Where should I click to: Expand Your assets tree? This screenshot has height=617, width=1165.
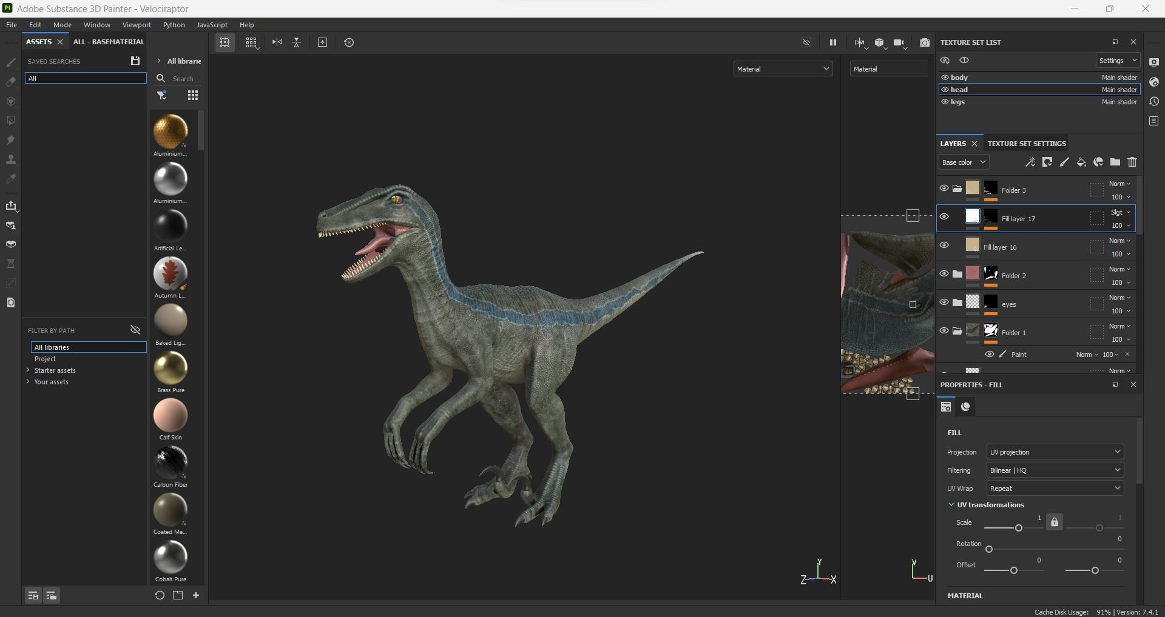click(x=28, y=382)
